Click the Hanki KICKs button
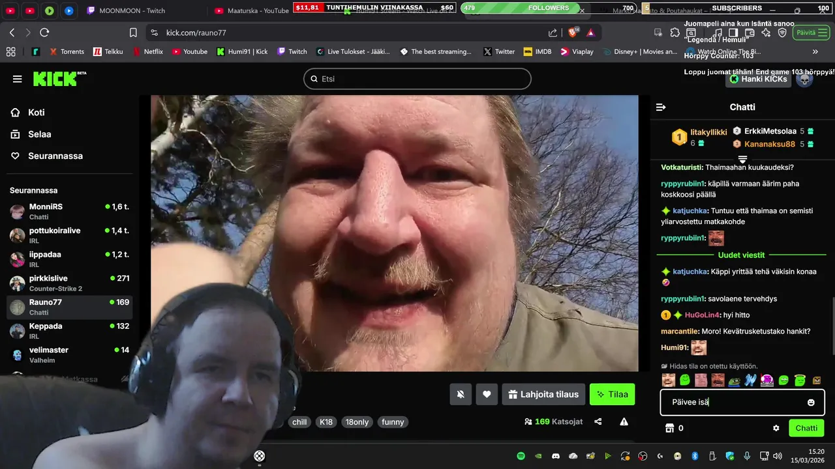The image size is (835, 469). (758, 79)
